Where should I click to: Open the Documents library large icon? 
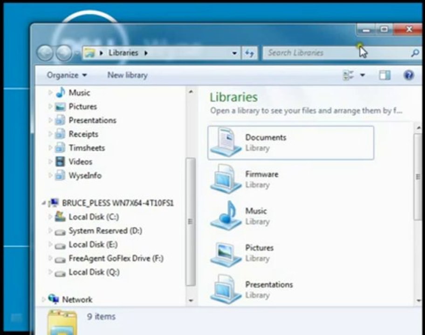[226, 142]
